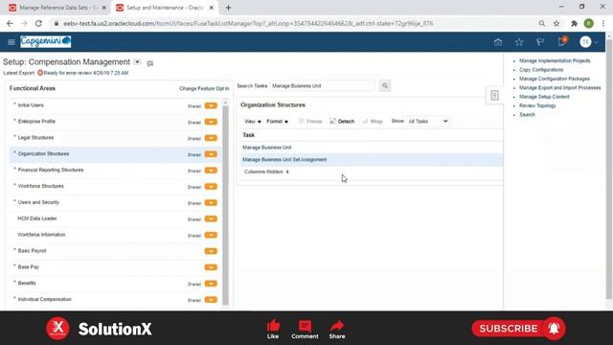Click the Change Feature Opt In link
The height and width of the screenshot is (345, 613).
[204, 89]
